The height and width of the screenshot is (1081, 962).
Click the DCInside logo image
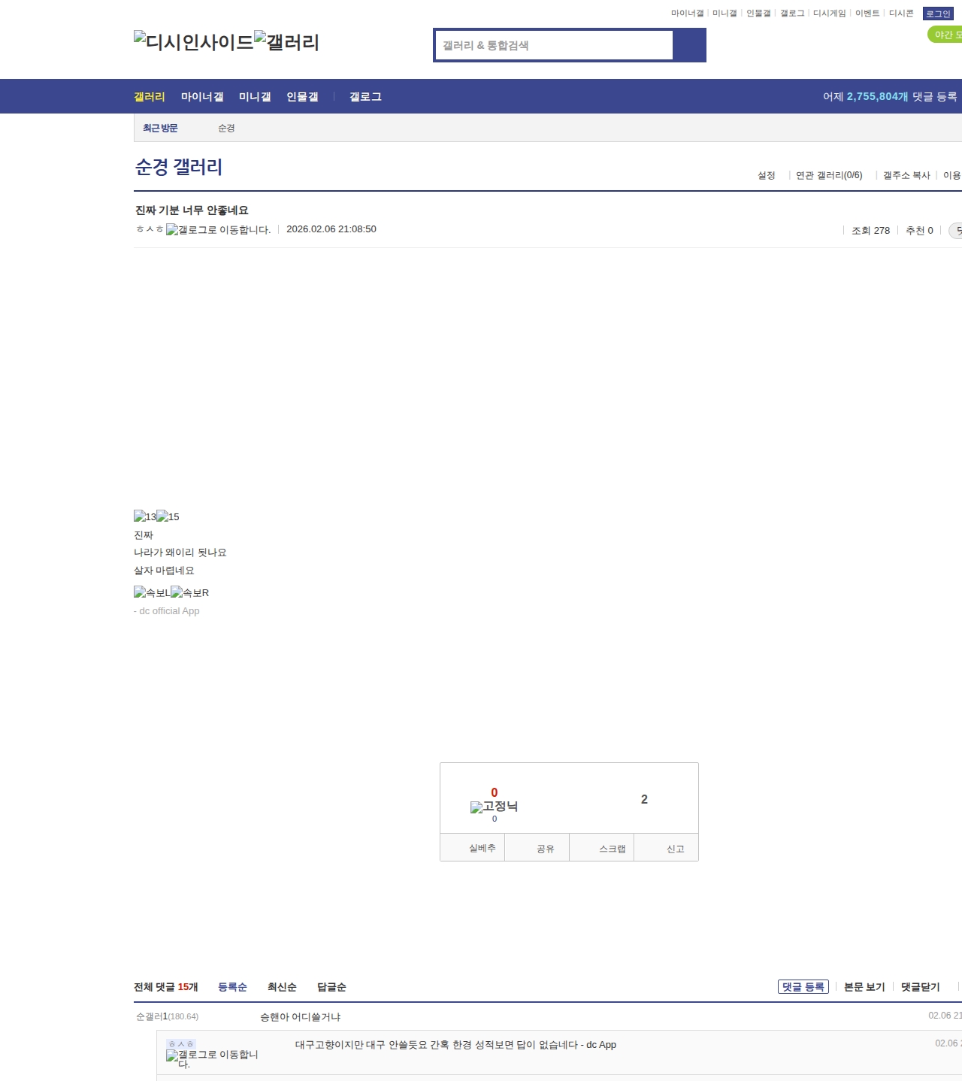[x=193, y=42]
